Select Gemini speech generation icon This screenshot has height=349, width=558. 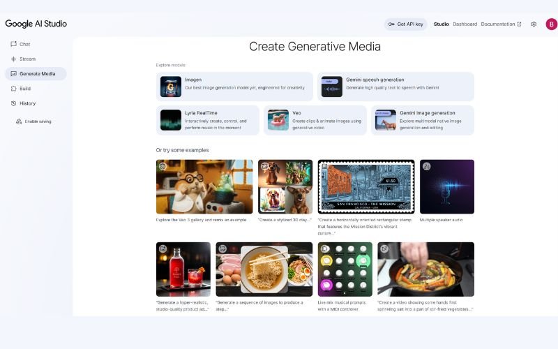pos(331,87)
